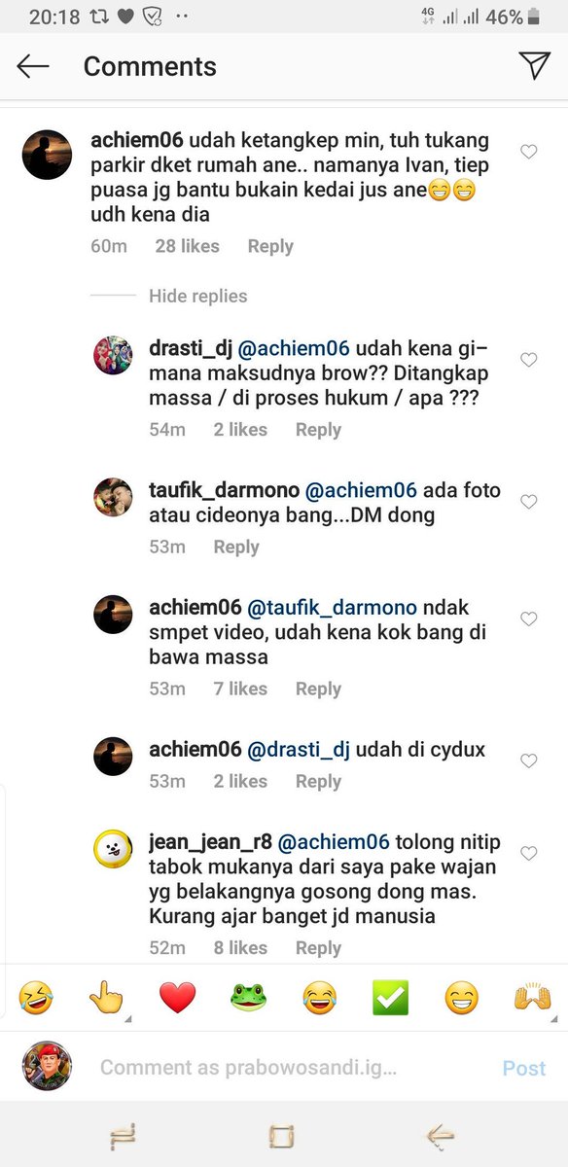Image resolution: width=568 pixels, height=1167 pixels.
Task: Open drasti_dj's profile picture
Action: pyautogui.click(x=112, y=355)
